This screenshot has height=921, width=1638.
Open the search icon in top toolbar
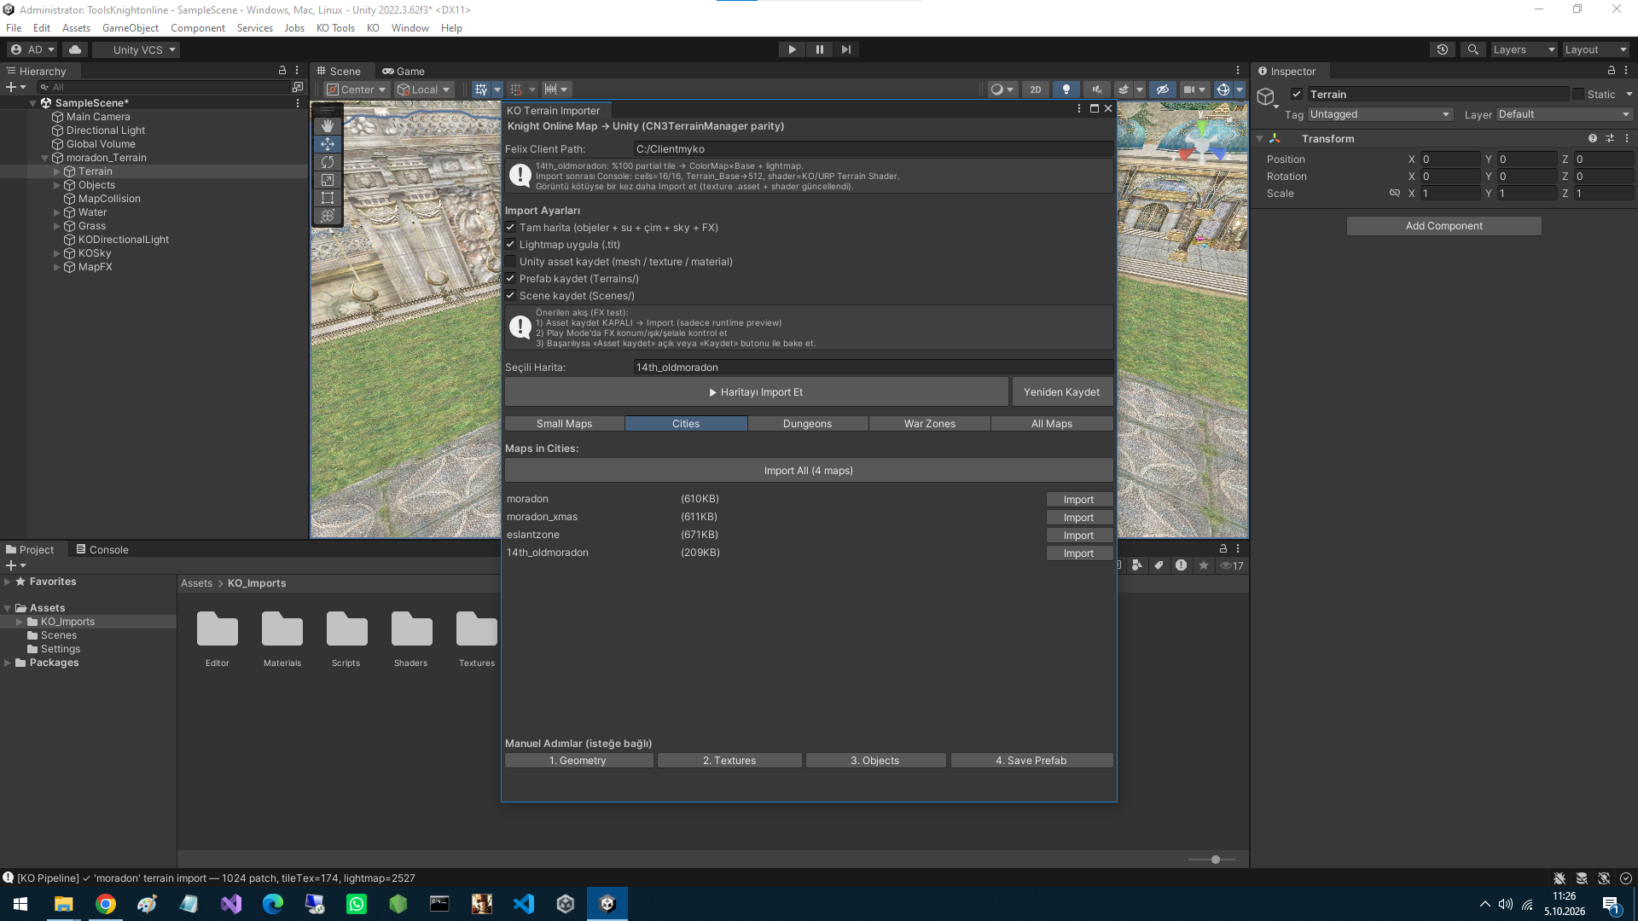(x=1472, y=49)
